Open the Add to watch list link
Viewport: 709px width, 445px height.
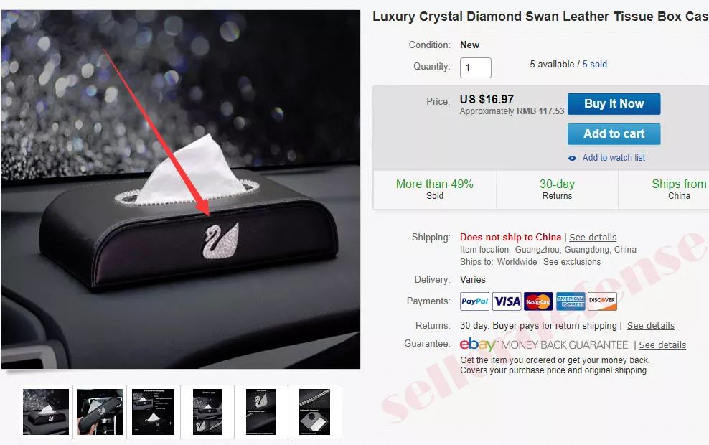click(613, 158)
